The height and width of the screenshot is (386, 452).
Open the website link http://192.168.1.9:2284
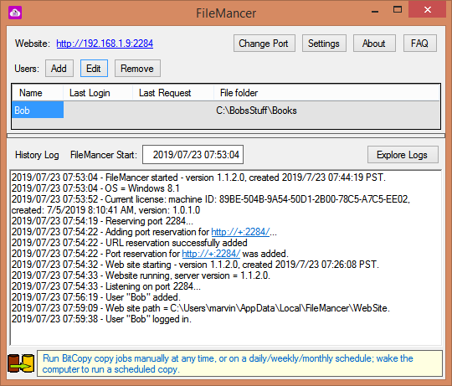[x=105, y=44]
